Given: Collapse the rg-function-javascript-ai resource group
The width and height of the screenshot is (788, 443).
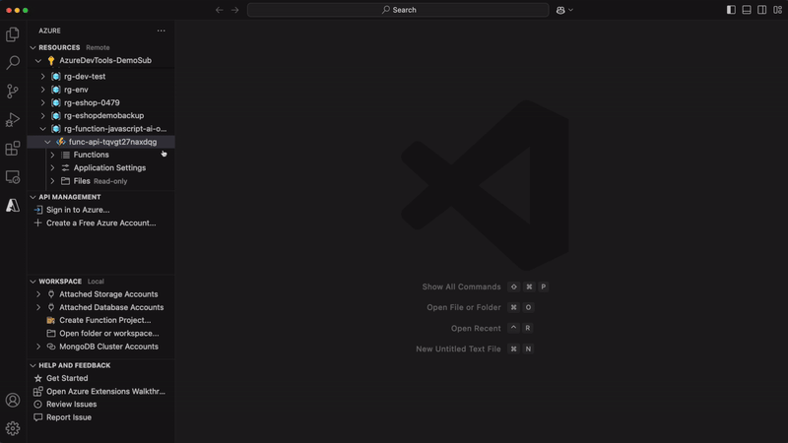Looking at the screenshot, I should [x=42, y=129].
